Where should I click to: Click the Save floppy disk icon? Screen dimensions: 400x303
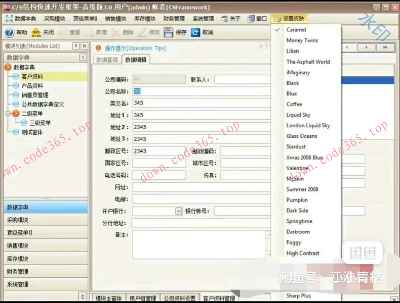pyautogui.click(x=169, y=32)
